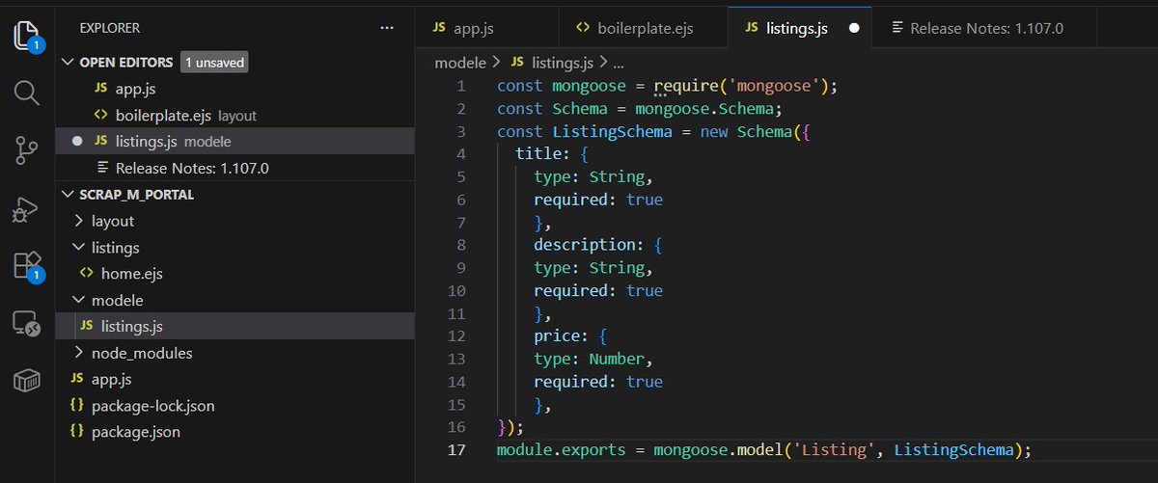1158x483 pixels.
Task: Switch to the boilerplate.ejs editor tab
Action: pyautogui.click(x=642, y=28)
